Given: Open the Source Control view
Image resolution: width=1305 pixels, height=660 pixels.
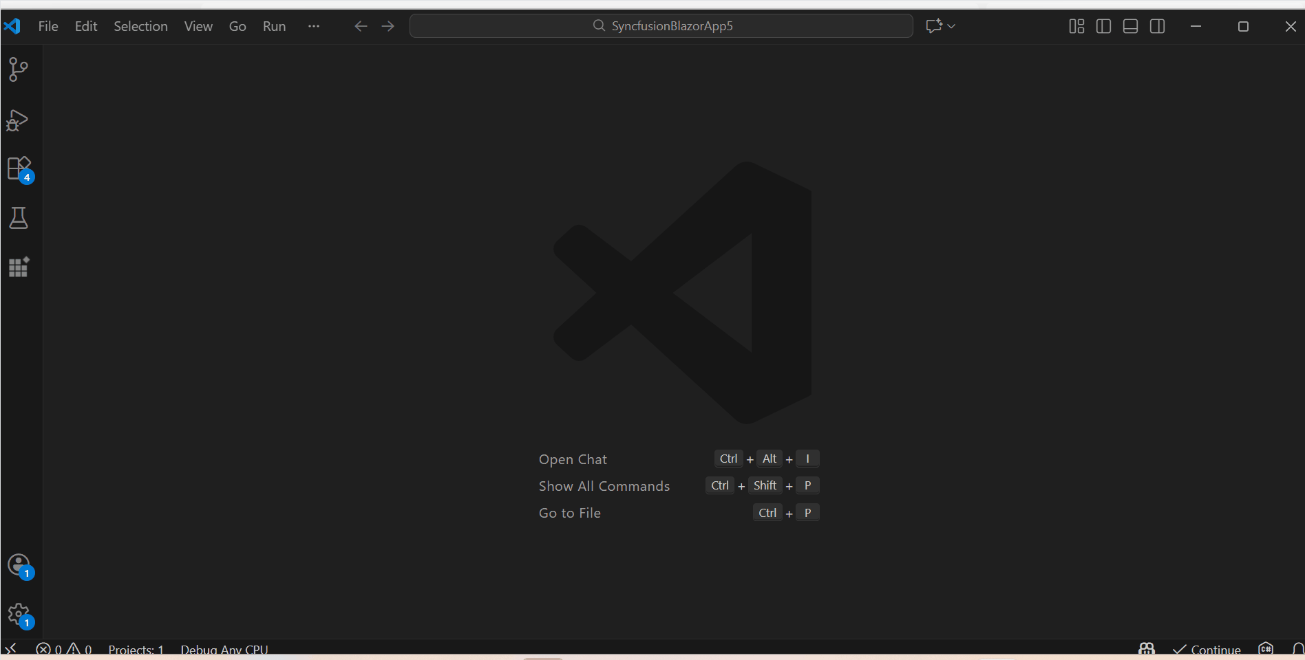Looking at the screenshot, I should point(17,69).
